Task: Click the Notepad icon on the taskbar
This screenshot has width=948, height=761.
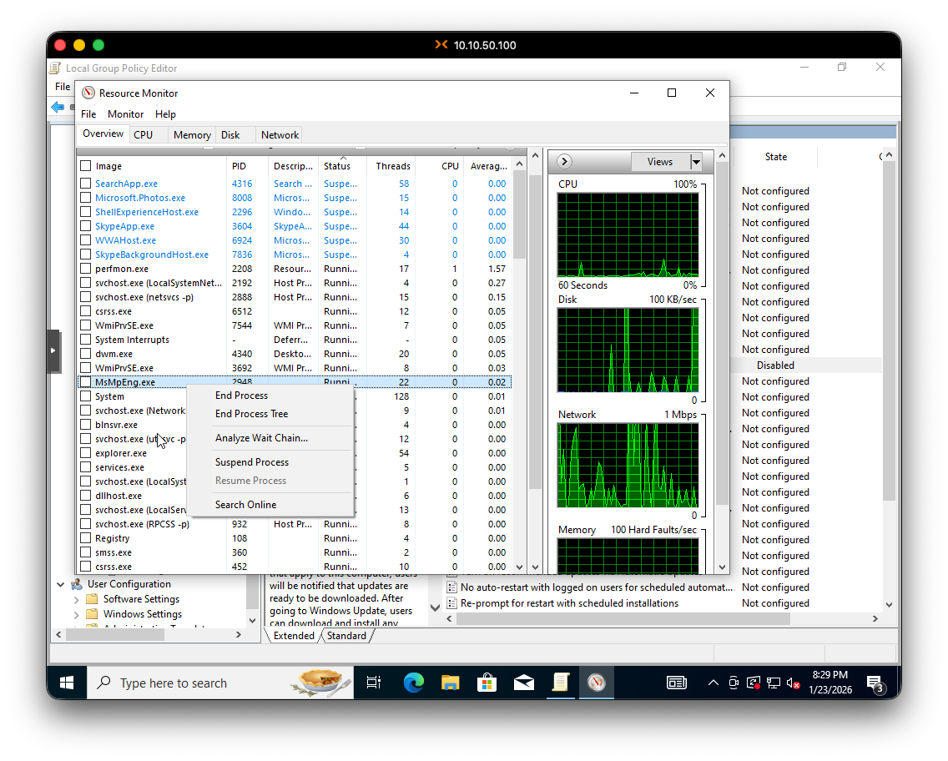Action: tap(561, 682)
